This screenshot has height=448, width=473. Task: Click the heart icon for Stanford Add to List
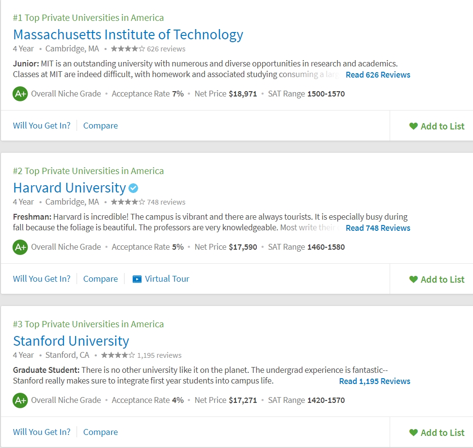pyautogui.click(x=413, y=432)
